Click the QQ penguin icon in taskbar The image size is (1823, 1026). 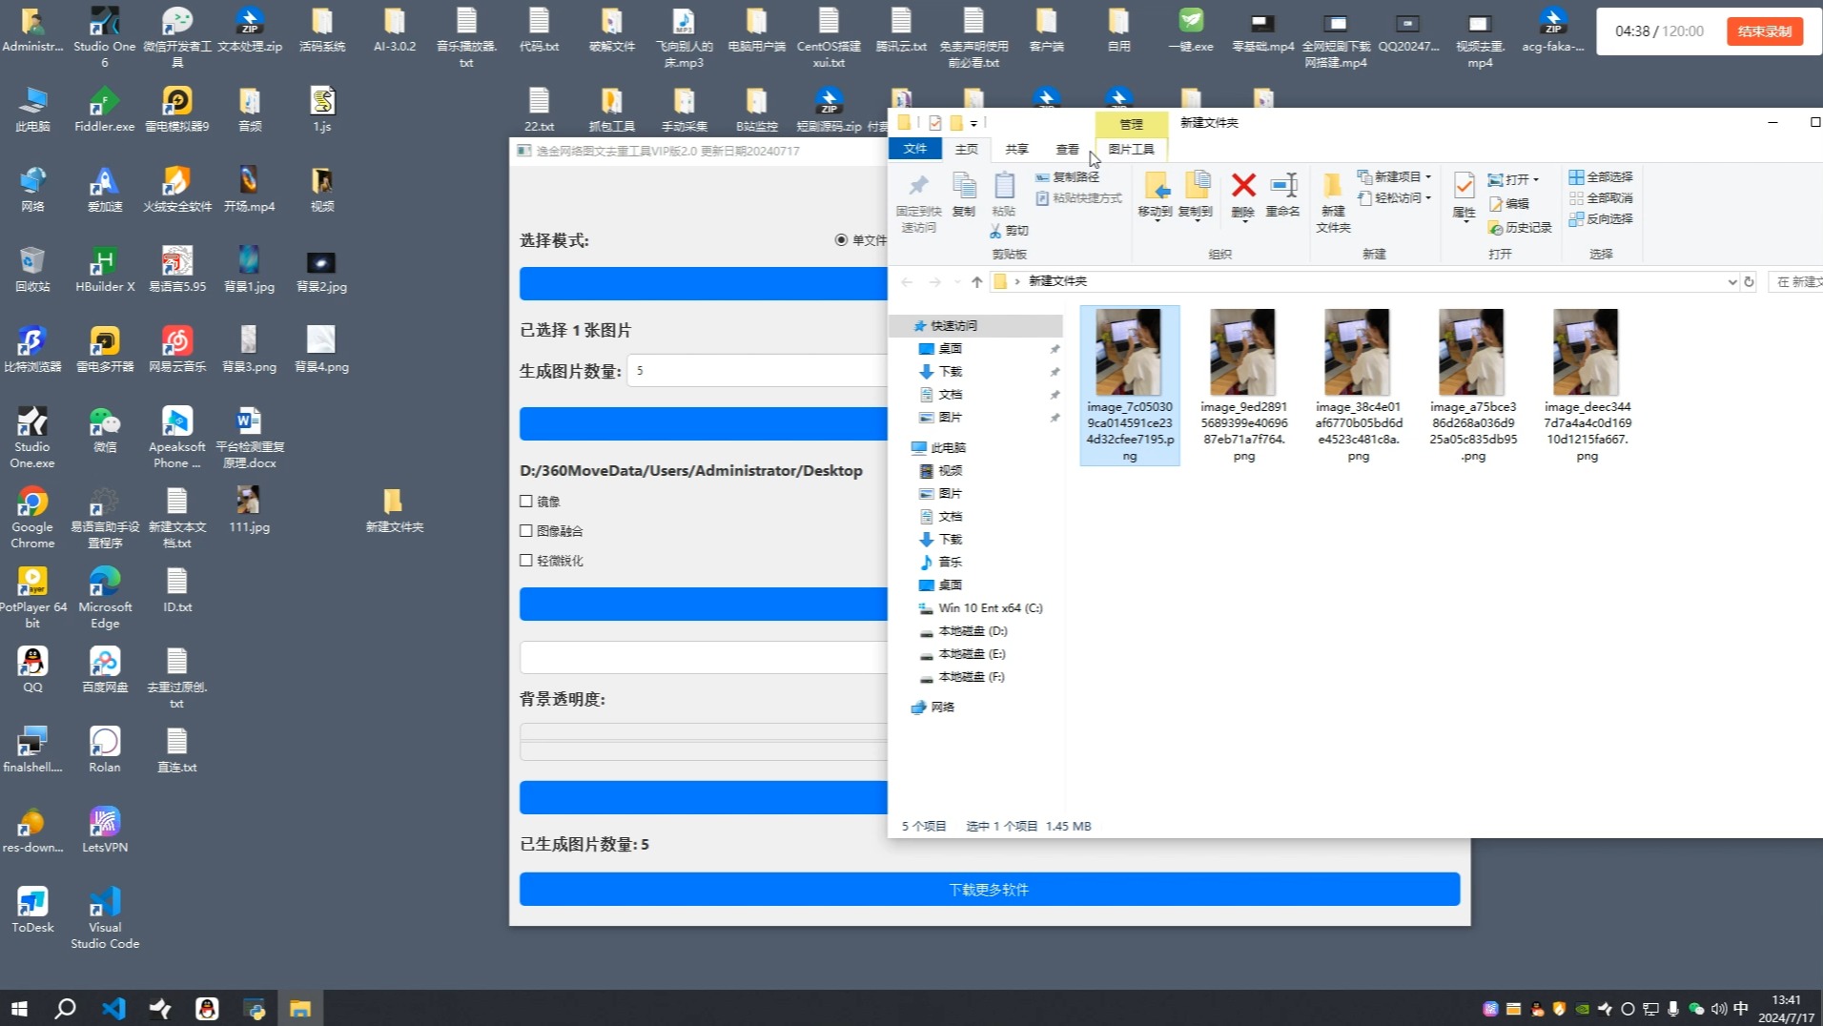[x=207, y=1008]
